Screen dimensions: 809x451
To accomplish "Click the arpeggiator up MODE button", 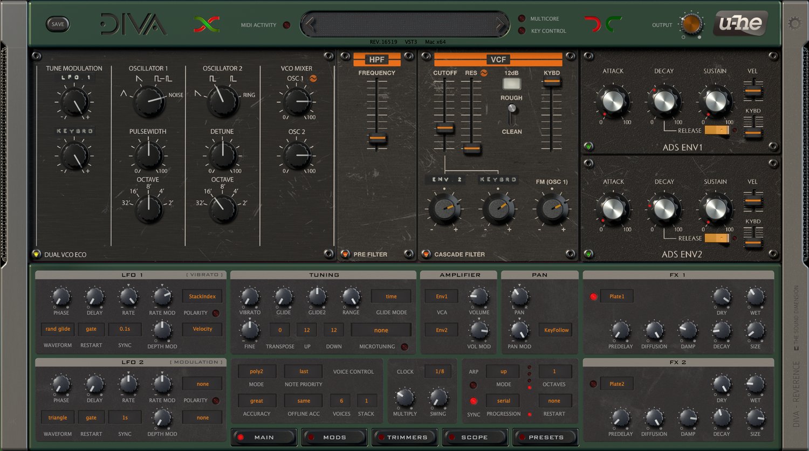I will (x=503, y=371).
